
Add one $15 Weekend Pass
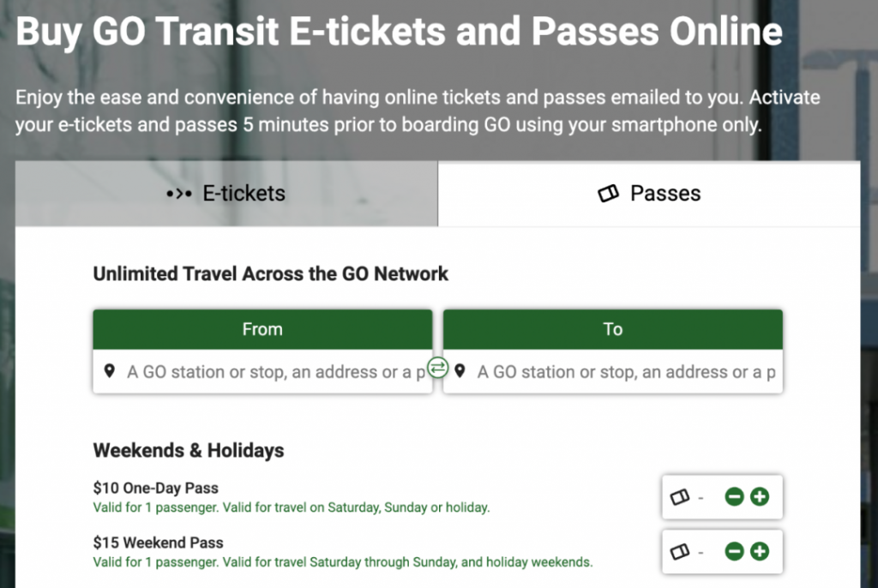tap(760, 552)
